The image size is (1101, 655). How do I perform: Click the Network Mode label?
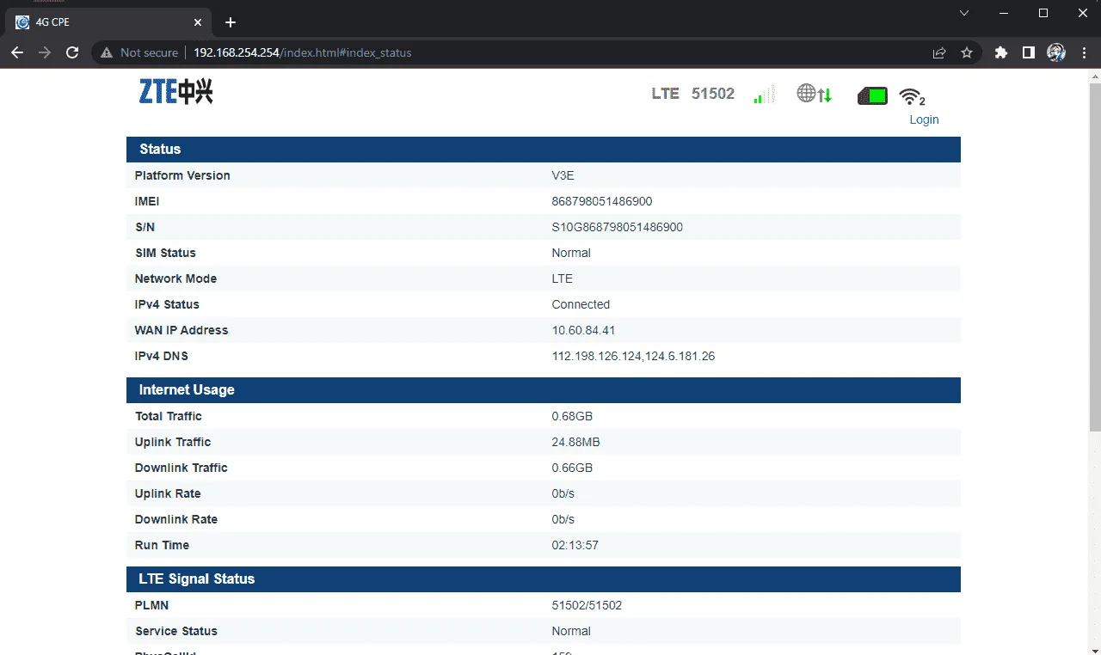click(x=175, y=279)
